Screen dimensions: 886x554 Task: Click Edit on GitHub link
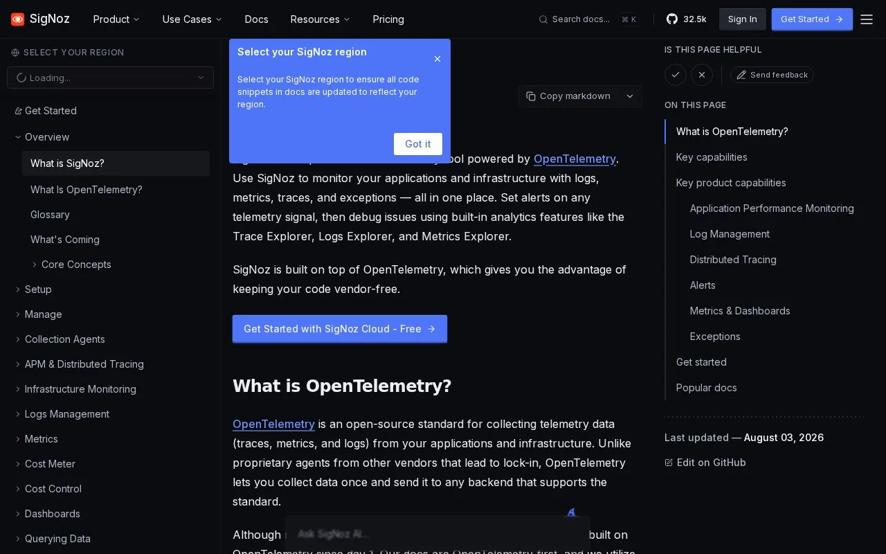pos(705,463)
